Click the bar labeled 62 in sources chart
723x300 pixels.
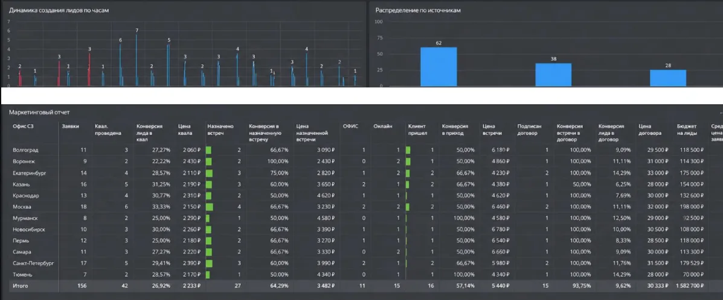[439, 67]
